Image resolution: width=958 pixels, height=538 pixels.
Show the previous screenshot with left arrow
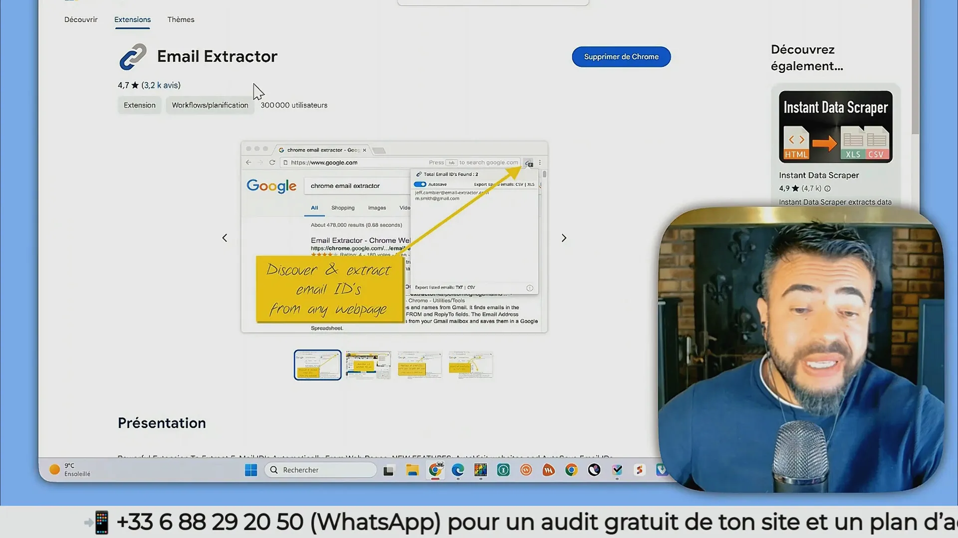coord(225,238)
